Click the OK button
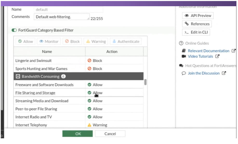238x144 pixels. (78, 134)
